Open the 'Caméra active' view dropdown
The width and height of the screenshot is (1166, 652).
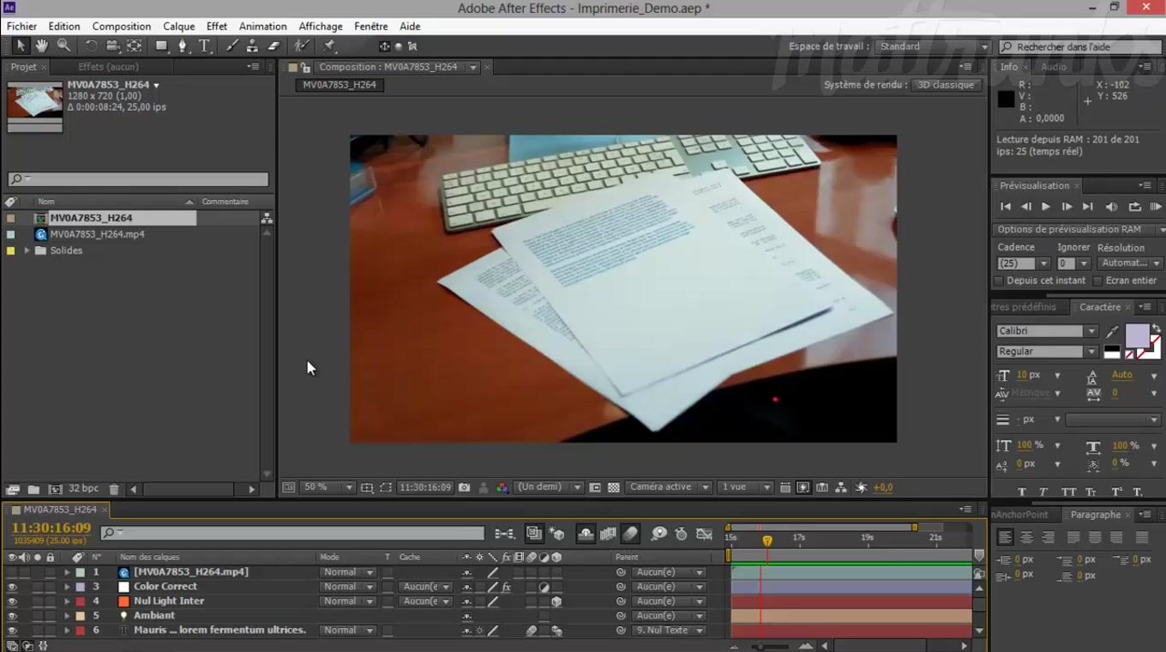(669, 487)
